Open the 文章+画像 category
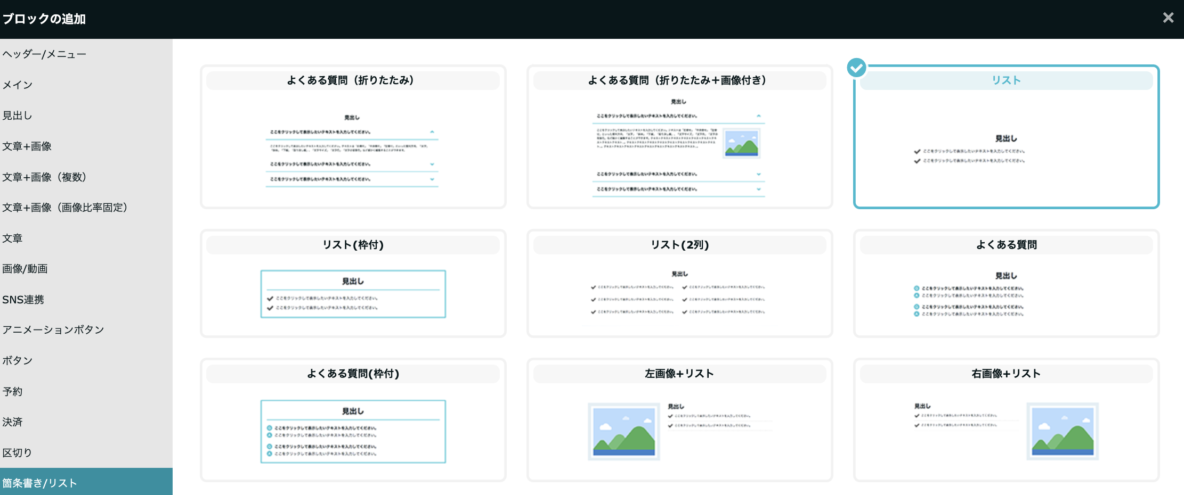Viewport: 1184px width, 495px height. click(86, 146)
